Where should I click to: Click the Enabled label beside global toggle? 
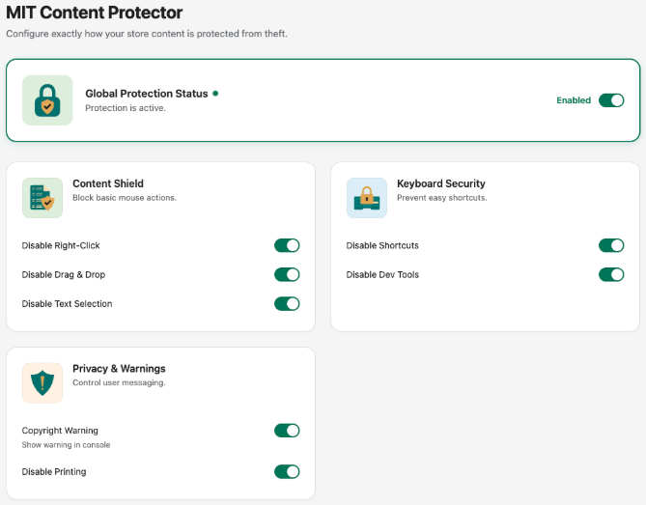pos(574,100)
